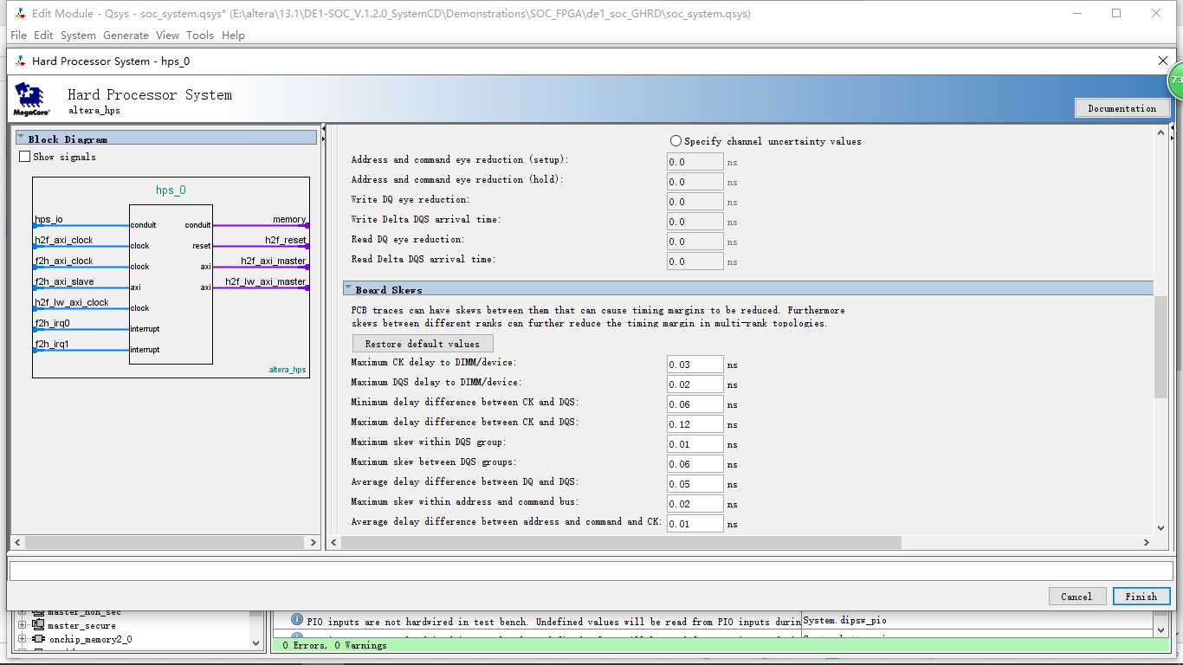Click Read DQ eye reduction field
Viewport: 1183px width, 665px height.
(x=695, y=242)
